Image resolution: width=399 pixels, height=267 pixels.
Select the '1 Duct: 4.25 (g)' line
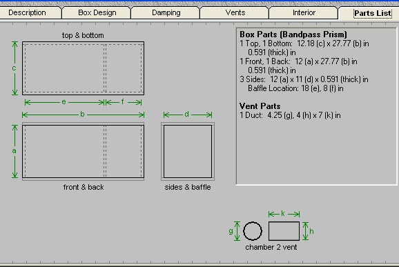[x=290, y=115]
